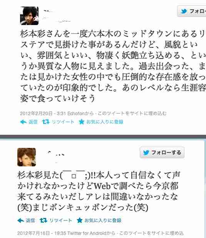
Task: Follow the first tweet's author with the フォロー button
Action: pos(192,11)
